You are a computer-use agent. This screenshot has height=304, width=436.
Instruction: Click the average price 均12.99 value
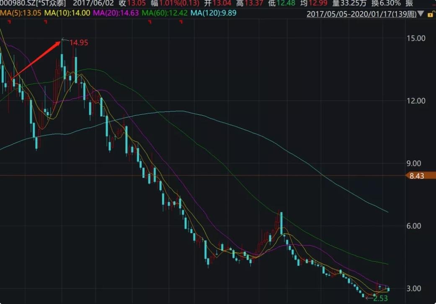314,3
